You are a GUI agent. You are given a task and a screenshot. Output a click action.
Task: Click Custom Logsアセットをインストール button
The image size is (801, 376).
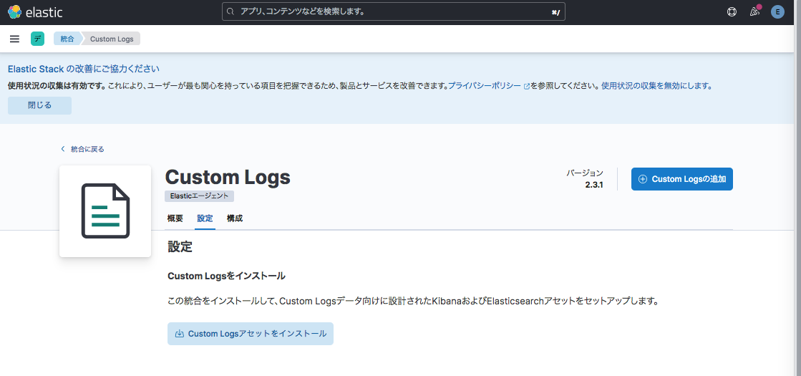click(x=251, y=334)
